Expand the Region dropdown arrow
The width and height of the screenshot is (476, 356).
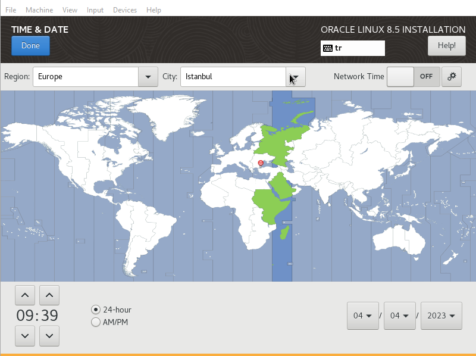[x=148, y=77]
